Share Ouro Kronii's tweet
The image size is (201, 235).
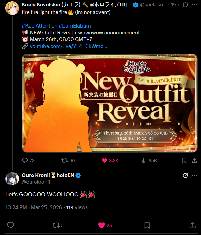(193, 225)
